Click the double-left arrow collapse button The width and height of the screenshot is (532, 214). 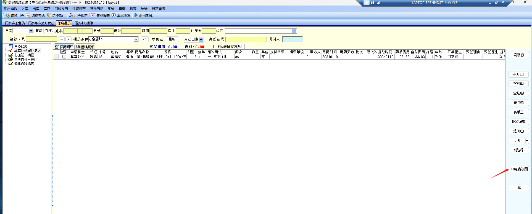tap(144, 39)
